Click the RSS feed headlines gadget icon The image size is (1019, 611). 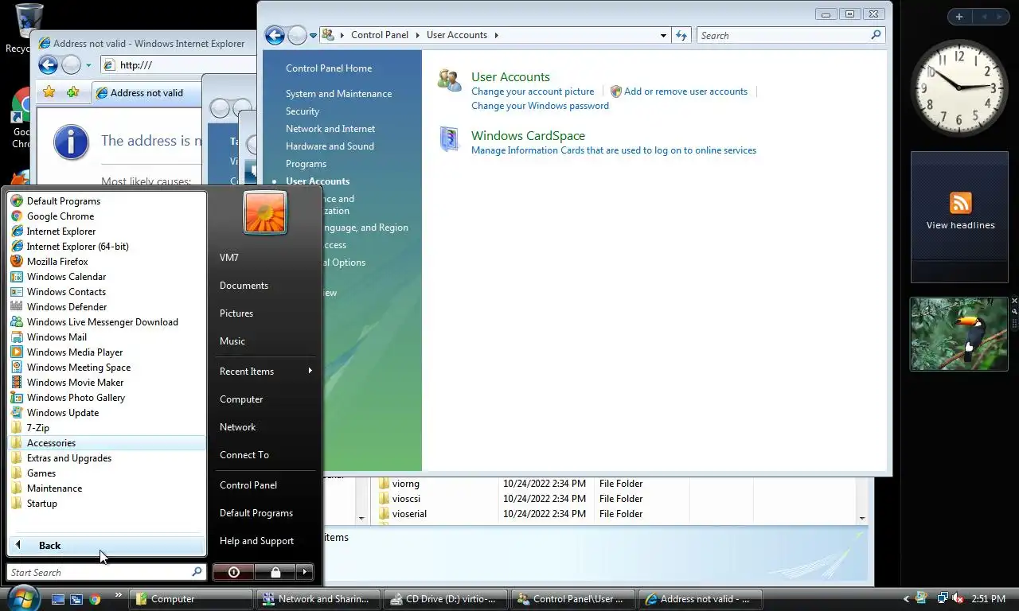coord(960,203)
